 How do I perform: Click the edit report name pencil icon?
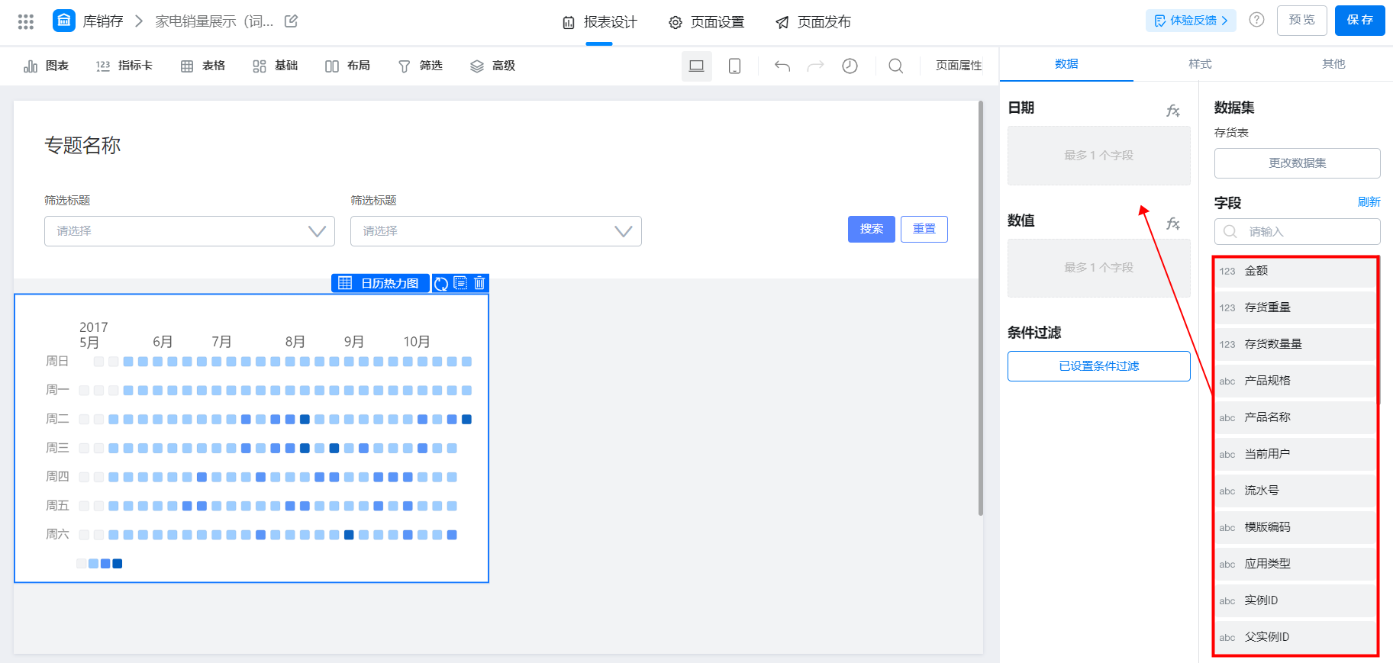click(x=291, y=21)
